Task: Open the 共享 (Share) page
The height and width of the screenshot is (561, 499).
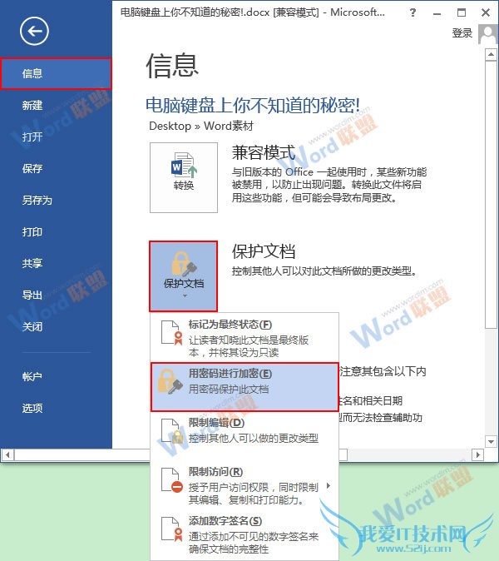Action: pyautogui.click(x=56, y=263)
